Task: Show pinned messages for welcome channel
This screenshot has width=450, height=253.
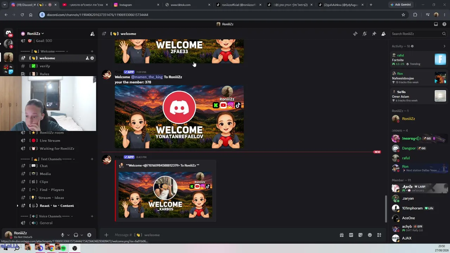Action: pos(374,34)
